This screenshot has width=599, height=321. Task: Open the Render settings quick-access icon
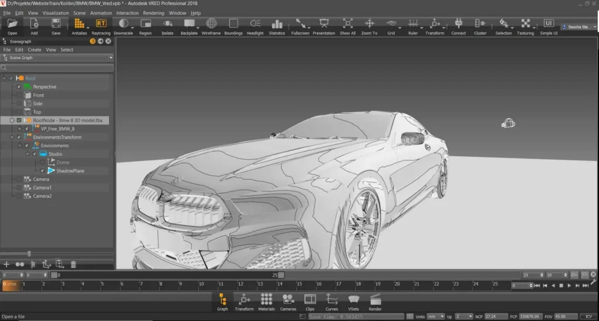click(x=375, y=299)
